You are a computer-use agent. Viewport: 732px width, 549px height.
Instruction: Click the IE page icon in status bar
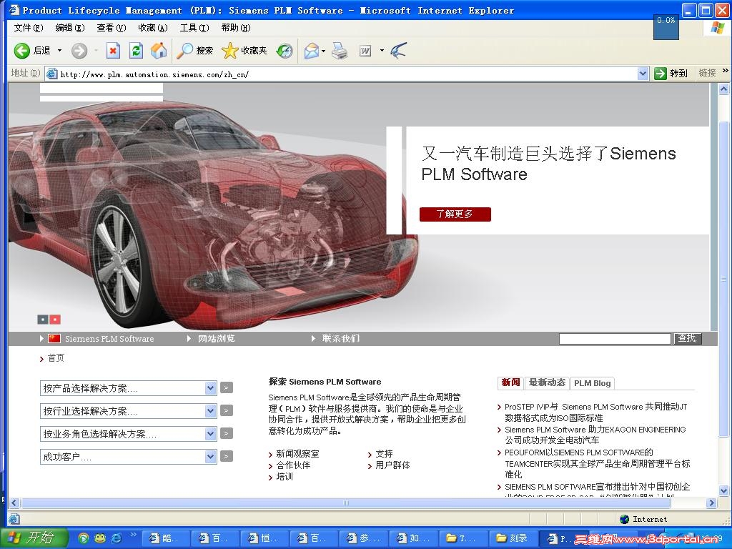[14, 519]
